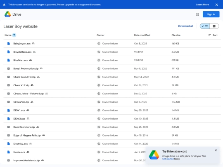Switch to list layout view

point(205,26)
